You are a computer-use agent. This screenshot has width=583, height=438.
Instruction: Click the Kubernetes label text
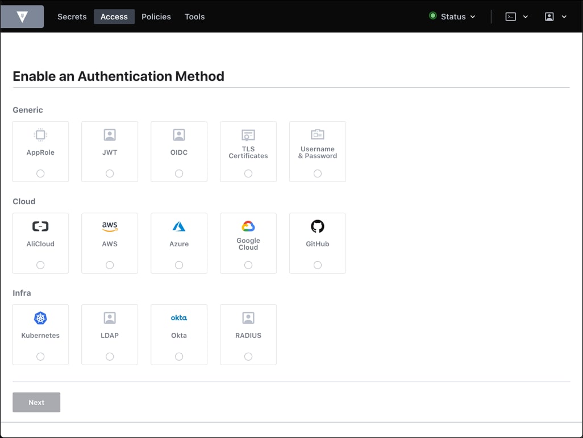40,336
